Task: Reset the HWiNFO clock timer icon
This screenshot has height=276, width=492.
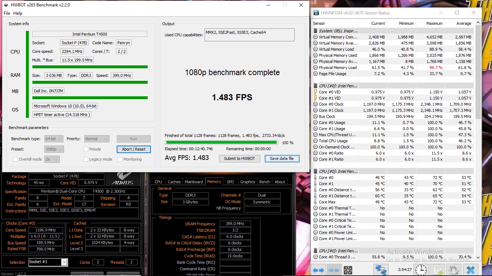Action: click(421, 270)
